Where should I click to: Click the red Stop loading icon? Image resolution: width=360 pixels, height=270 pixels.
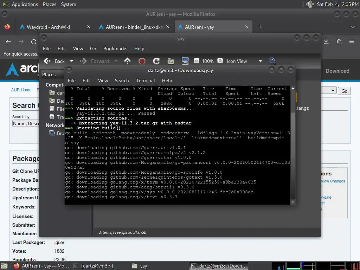[x=142, y=61]
